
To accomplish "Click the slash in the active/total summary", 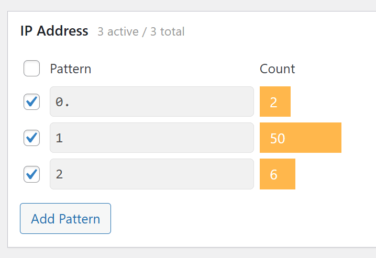I will [x=145, y=31].
